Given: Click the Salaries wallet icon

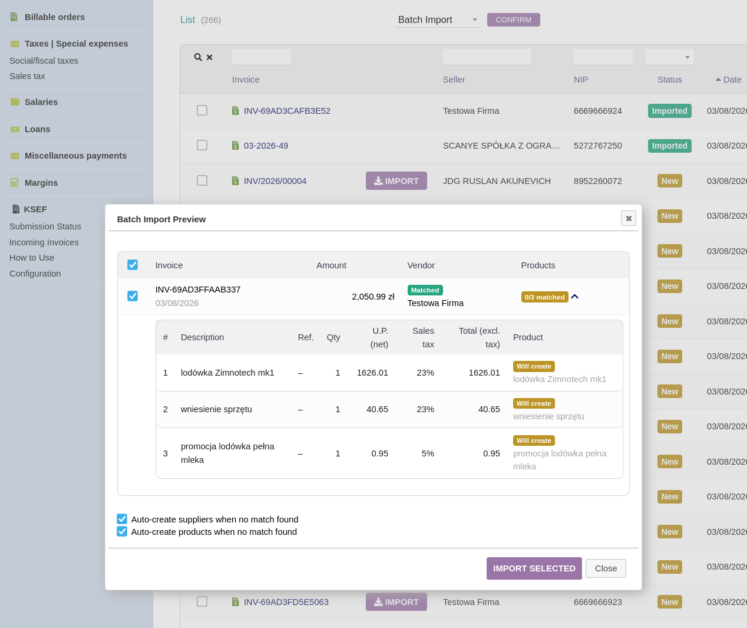Looking at the screenshot, I should (x=15, y=102).
